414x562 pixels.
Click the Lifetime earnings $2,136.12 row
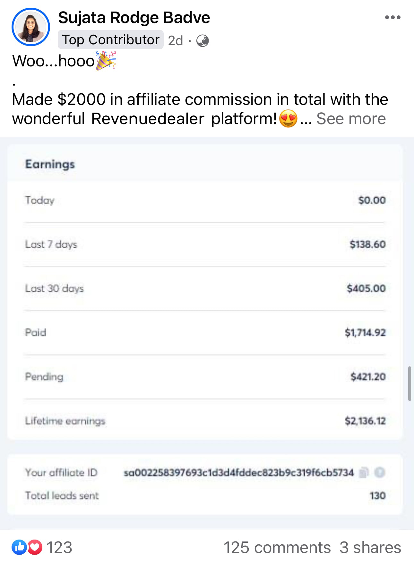click(x=205, y=421)
